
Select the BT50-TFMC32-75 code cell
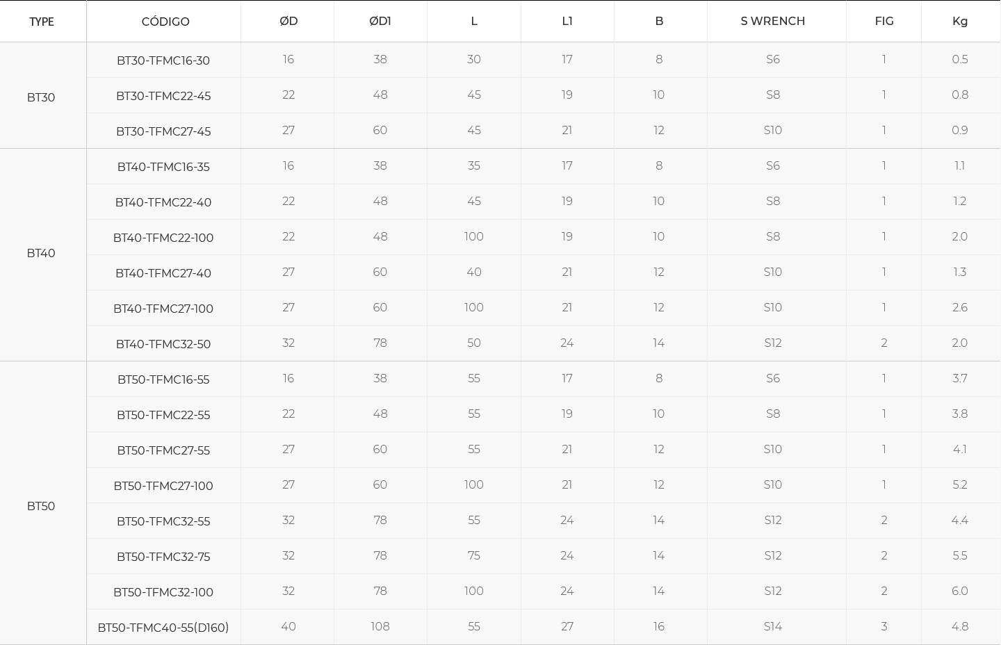(x=163, y=557)
